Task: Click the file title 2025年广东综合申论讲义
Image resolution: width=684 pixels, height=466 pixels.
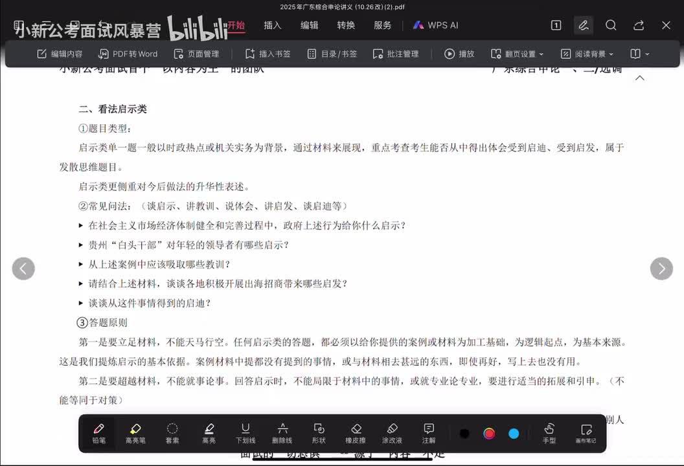Action: (343, 7)
